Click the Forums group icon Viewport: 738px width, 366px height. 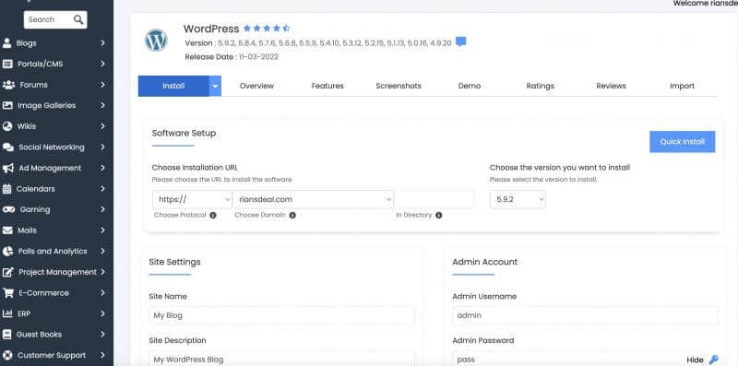click(x=8, y=85)
